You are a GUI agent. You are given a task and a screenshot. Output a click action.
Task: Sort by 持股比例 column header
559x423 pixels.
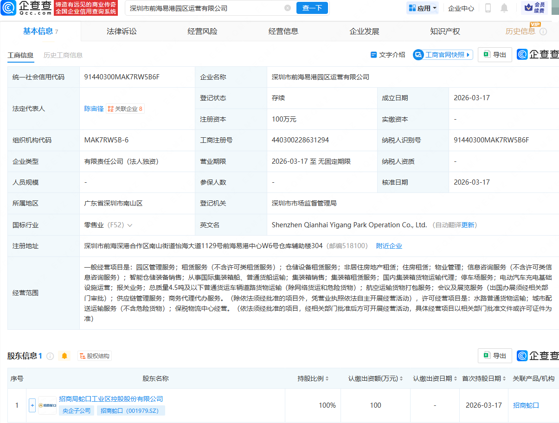[x=313, y=378]
